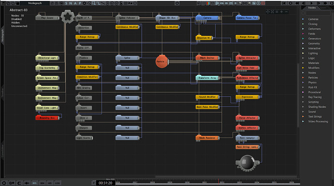Viewport: 334px width, 186px height.
Task: Expand the Post FX node category
Action: pyautogui.click(x=313, y=87)
